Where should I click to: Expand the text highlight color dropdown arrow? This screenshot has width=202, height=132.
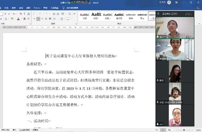pyautogui.click(x=15, y=19)
